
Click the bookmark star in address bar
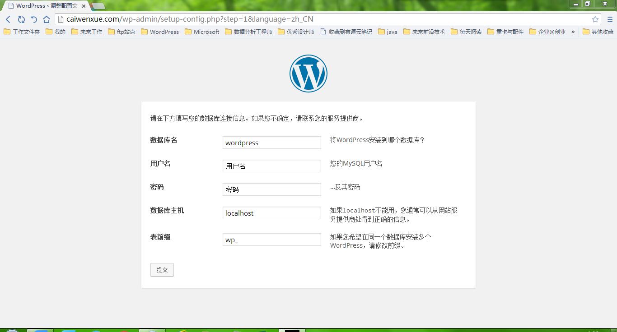595,19
